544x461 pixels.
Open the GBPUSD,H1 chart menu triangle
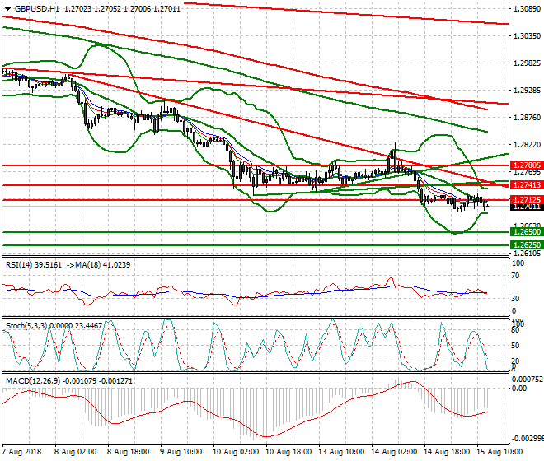click(x=7, y=9)
